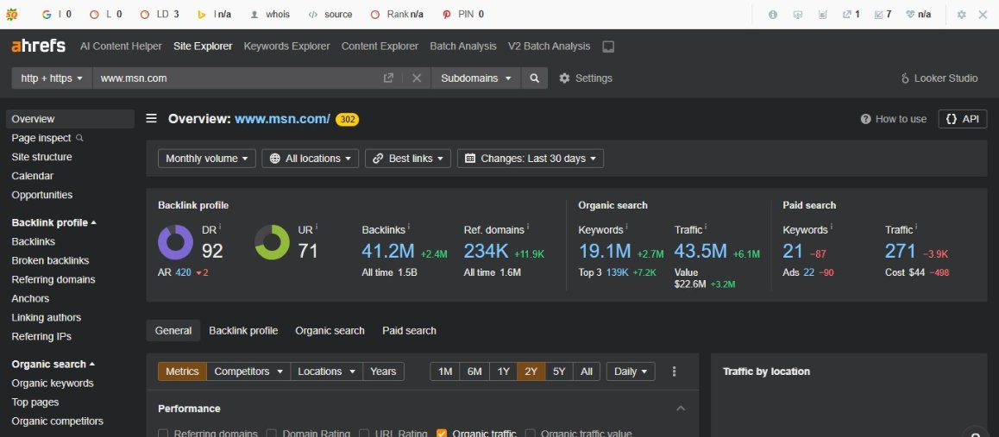Screen dimensions: 999x437
Task: Open the Changes: Last 30 days dropdown
Action: pyautogui.click(x=531, y=159)
